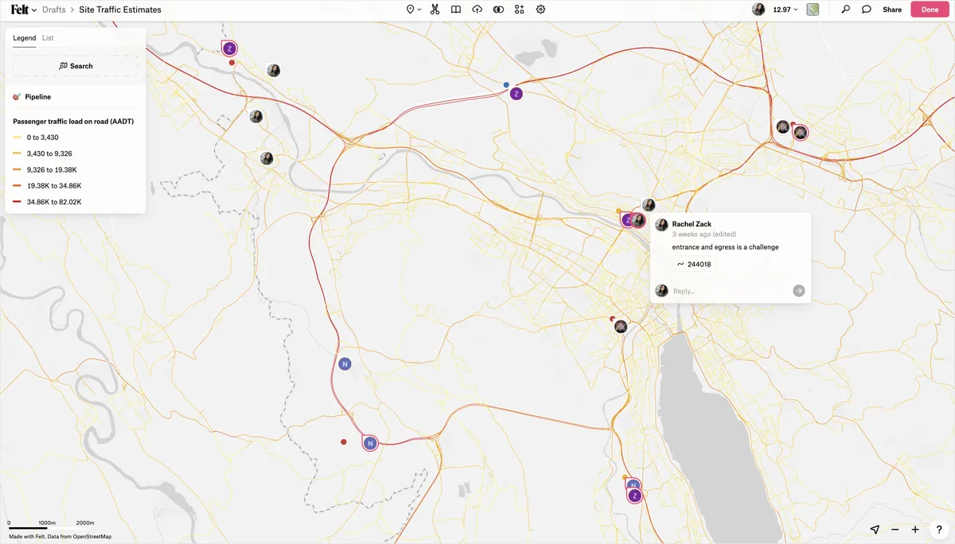This screenshot has width=955, height=544.
Task: Open the gear settings icon
Action: pyautogui.click(x=541, y=10)
